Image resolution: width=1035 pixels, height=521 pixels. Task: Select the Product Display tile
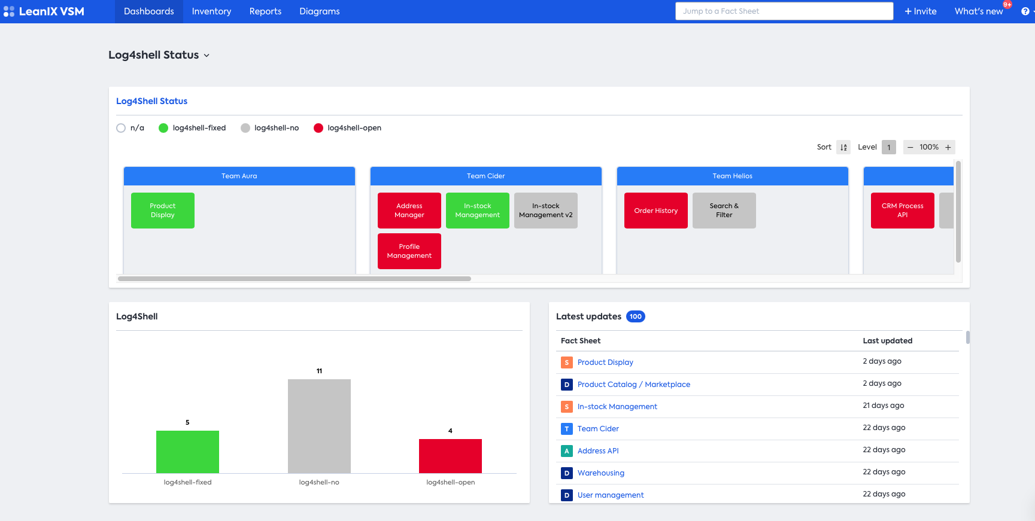pos(163,211)
